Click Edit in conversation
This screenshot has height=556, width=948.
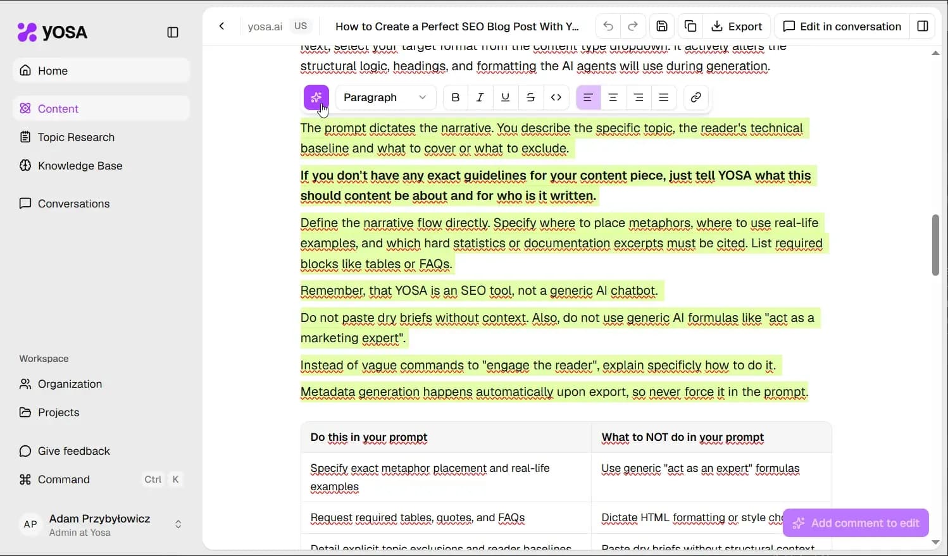coord(842,26)
